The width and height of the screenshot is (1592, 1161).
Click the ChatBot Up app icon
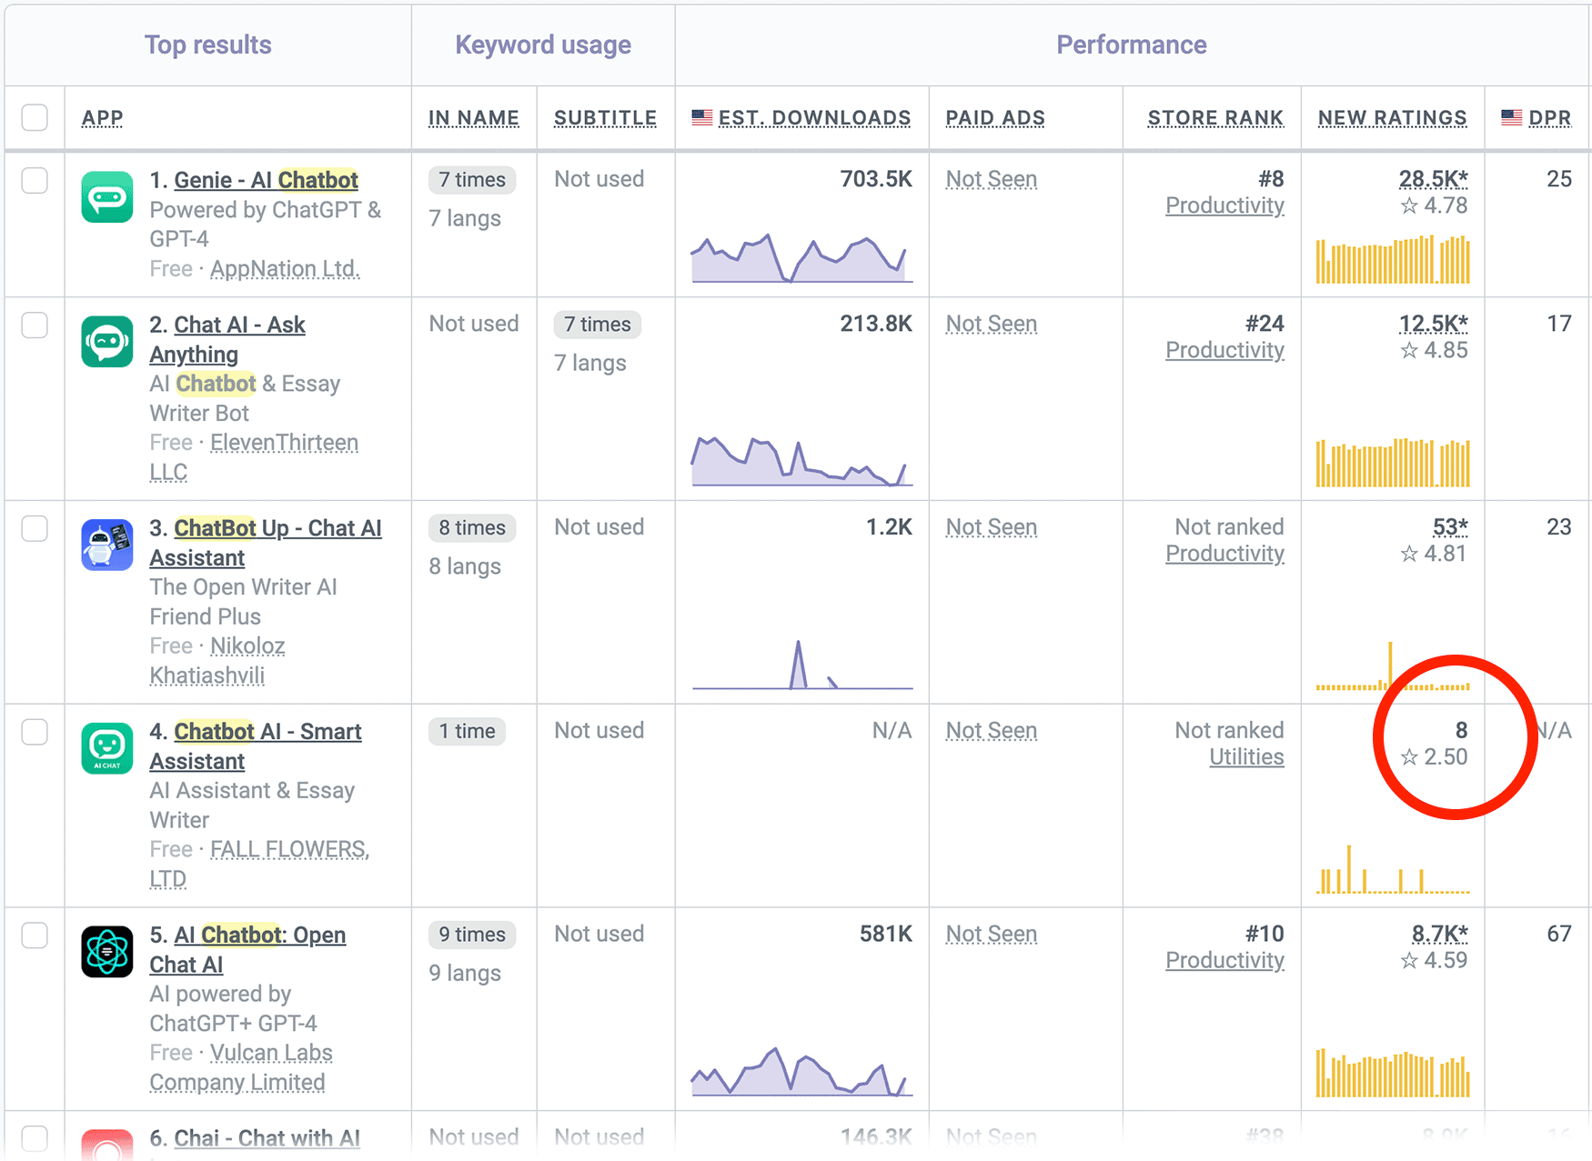coord(107,545)
